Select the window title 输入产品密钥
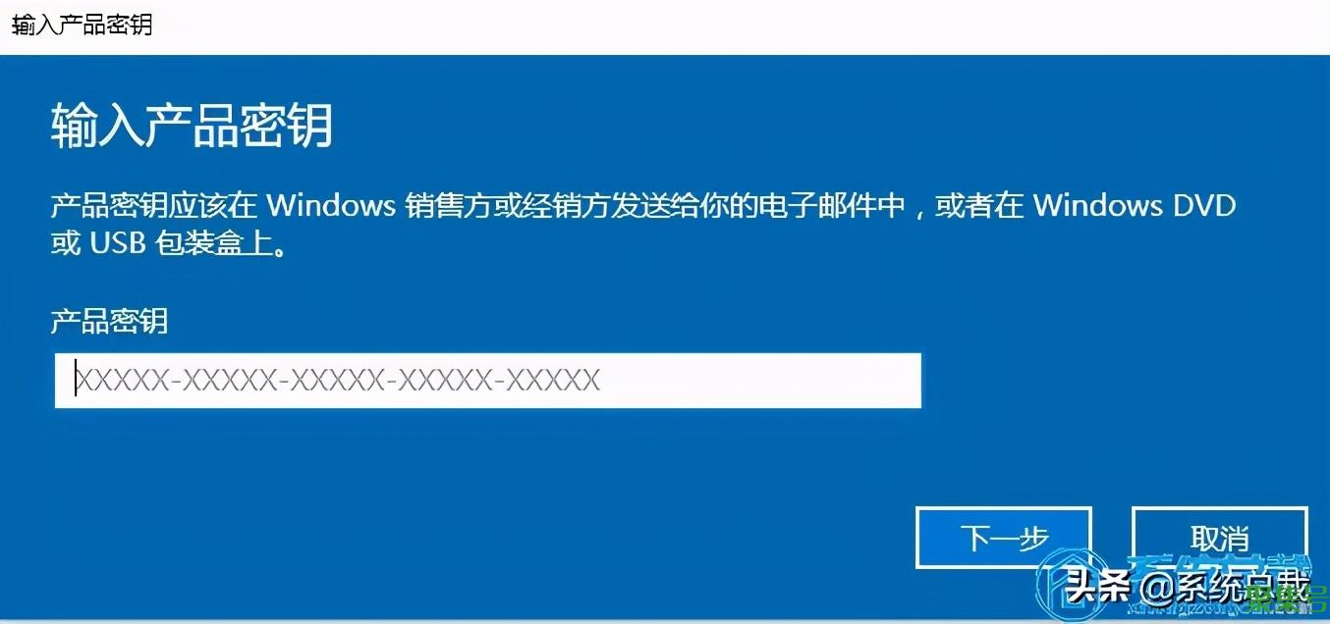Image resolution: width=1330 pixels, height=624 pixels. (x=82, y=25)
